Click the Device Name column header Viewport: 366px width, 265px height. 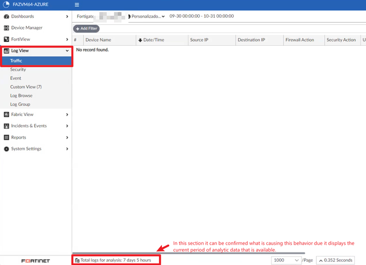click(110, 40)
